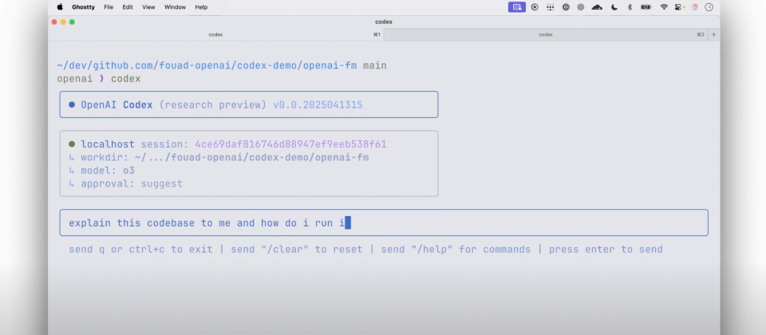Open the File menu
This screenshot has width=766, height=335.
109,7
